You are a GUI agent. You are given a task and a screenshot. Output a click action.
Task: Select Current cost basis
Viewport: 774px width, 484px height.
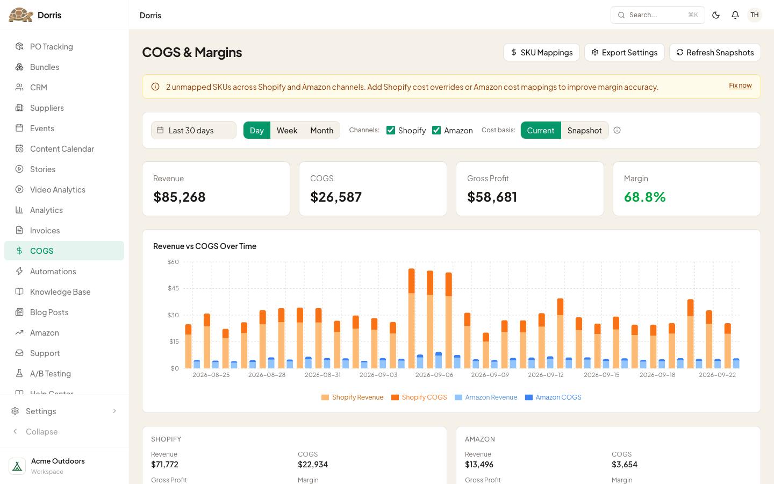point(541,130)
